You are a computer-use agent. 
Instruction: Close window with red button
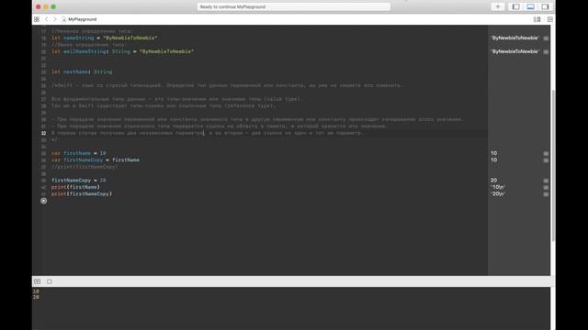click(x=39, y=6)
